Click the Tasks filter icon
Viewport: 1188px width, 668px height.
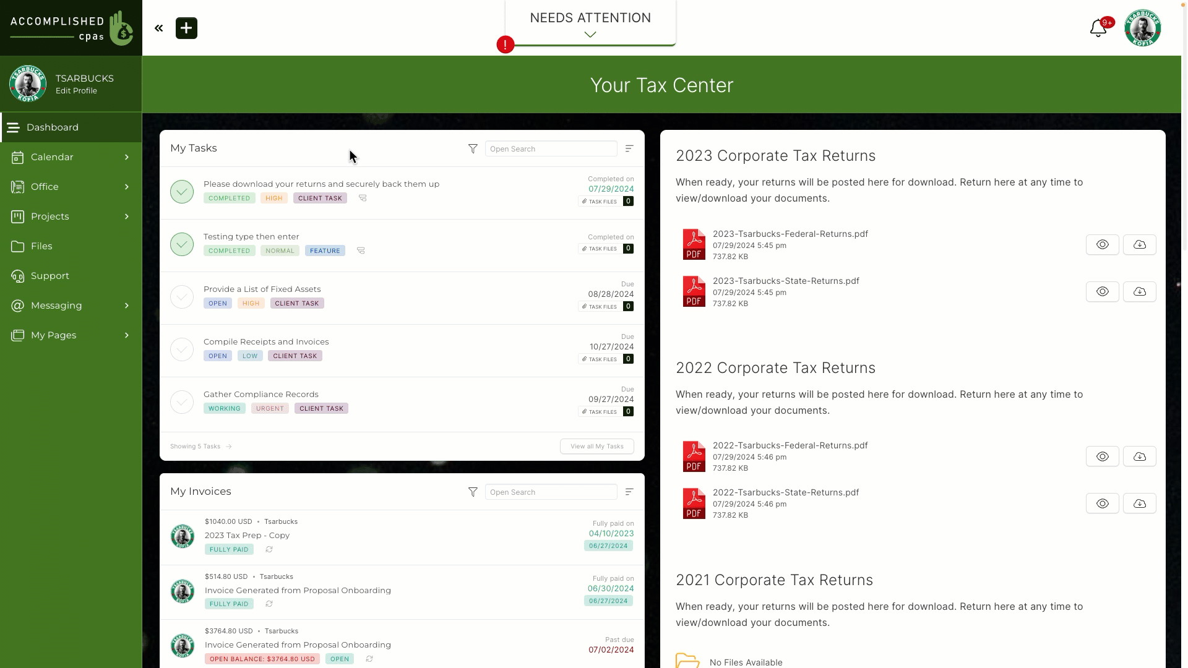click(473, 148)
